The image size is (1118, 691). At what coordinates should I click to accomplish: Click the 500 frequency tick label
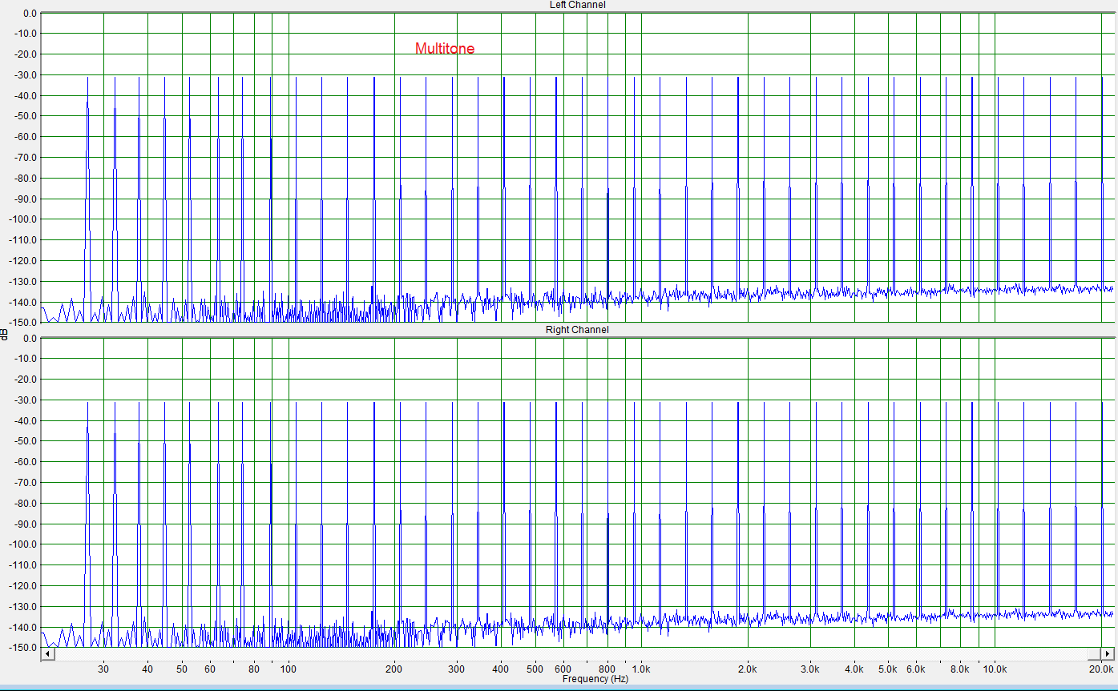535,669
